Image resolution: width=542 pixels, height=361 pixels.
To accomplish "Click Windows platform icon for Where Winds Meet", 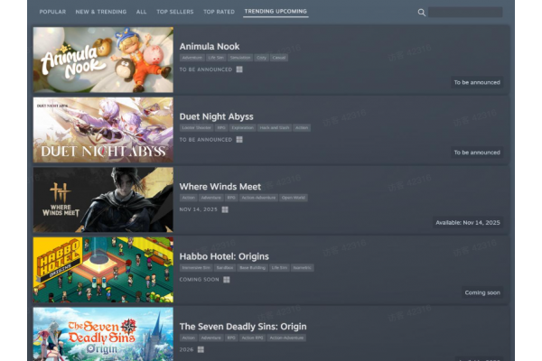I will [225, 209].
